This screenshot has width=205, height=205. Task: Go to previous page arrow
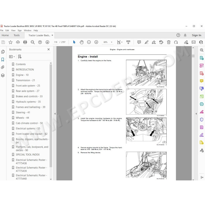tap(40, 42)
